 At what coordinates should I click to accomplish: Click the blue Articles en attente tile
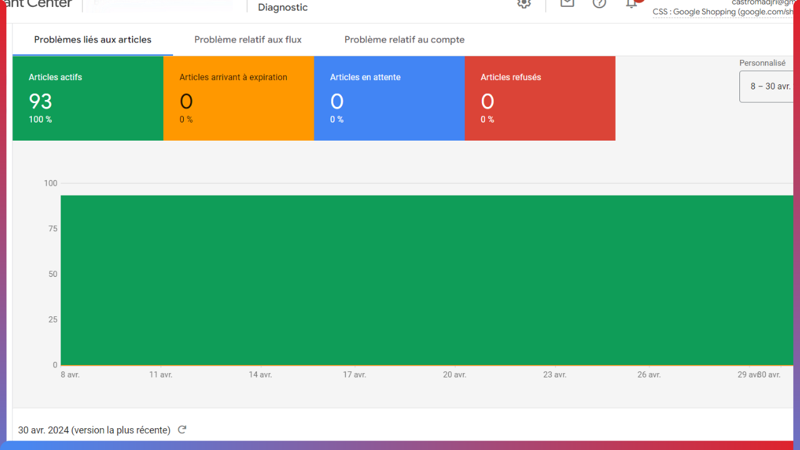point(389,98)
